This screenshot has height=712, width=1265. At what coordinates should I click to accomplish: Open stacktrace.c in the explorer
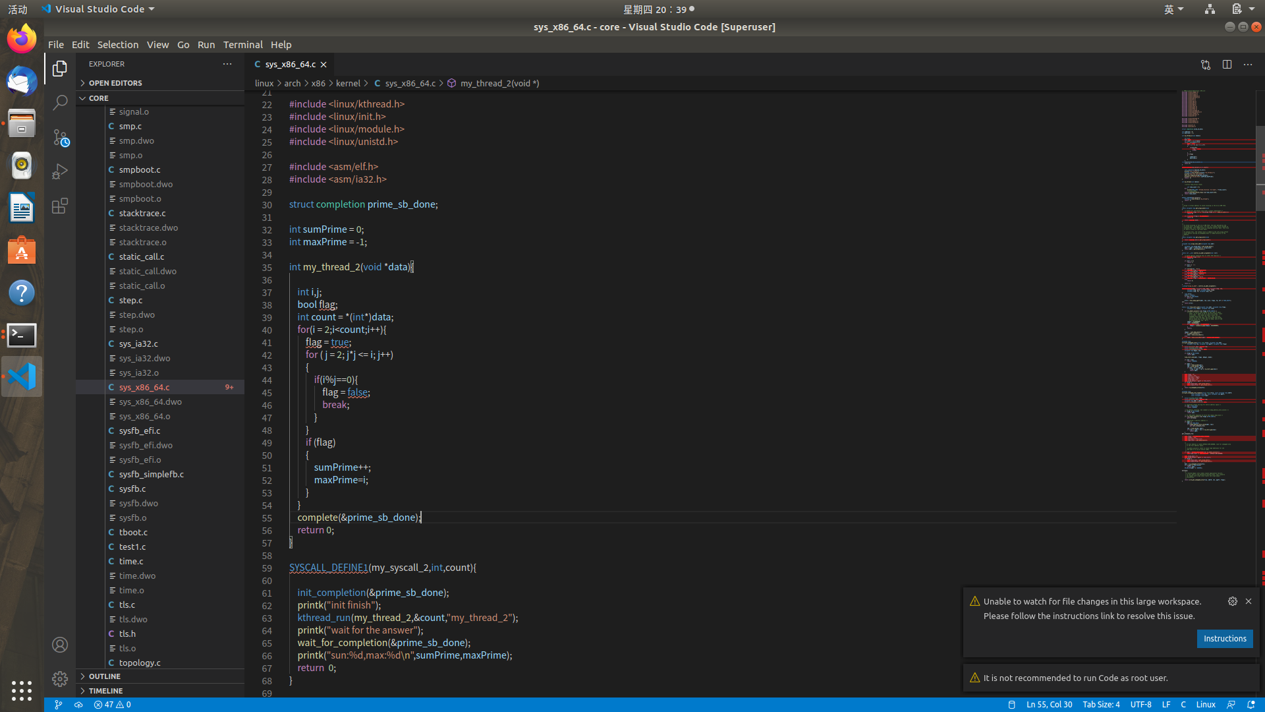click(160, 214)
